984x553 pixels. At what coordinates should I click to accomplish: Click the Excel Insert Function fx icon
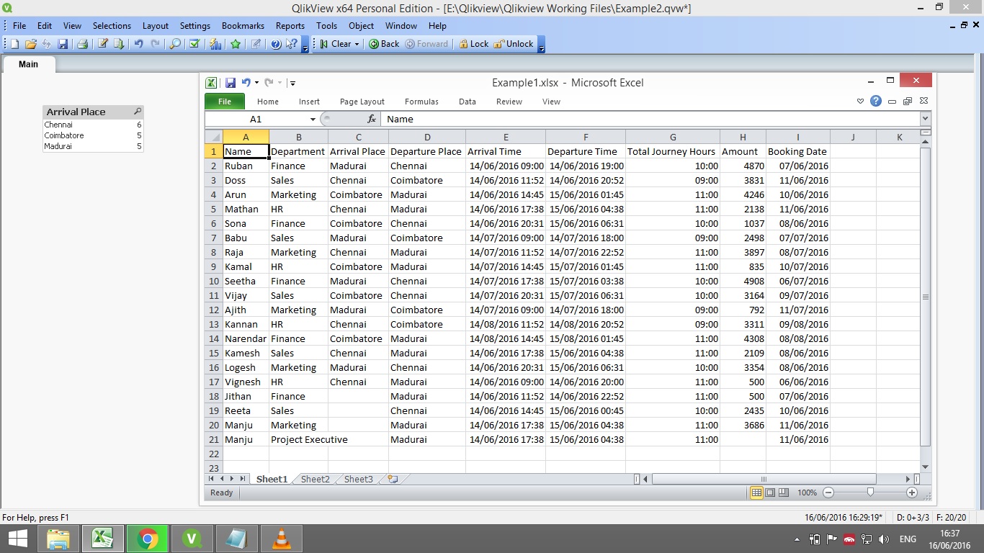(372, 119)
